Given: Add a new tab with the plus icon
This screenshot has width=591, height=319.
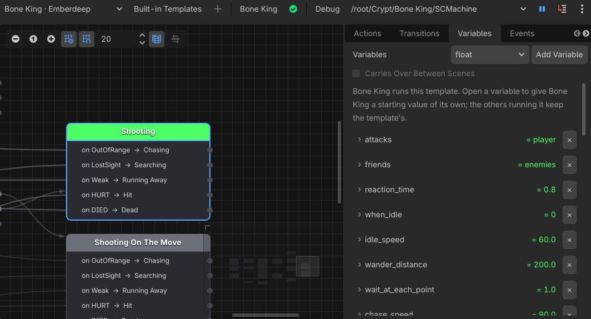Looking at the screenshot, I should (218, 9).
